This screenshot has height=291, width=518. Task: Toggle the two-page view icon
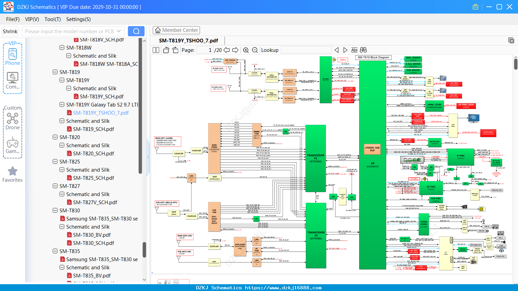tap(156, 50)
